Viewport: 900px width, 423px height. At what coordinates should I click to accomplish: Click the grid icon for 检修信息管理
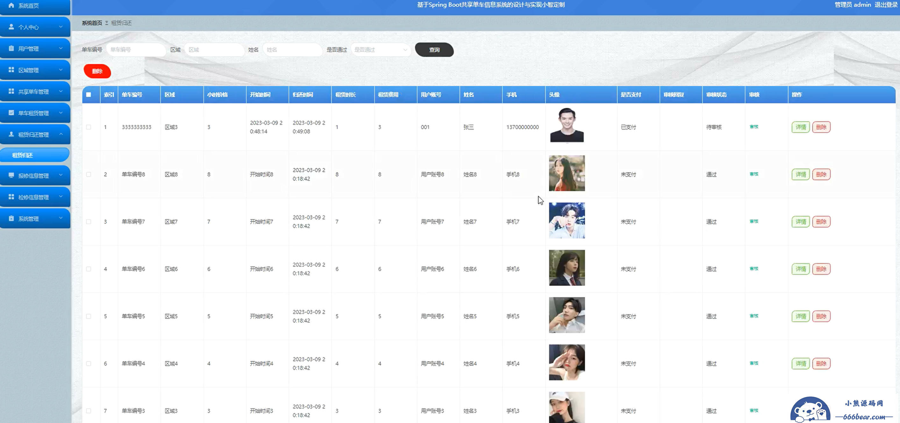pos(11,197)
